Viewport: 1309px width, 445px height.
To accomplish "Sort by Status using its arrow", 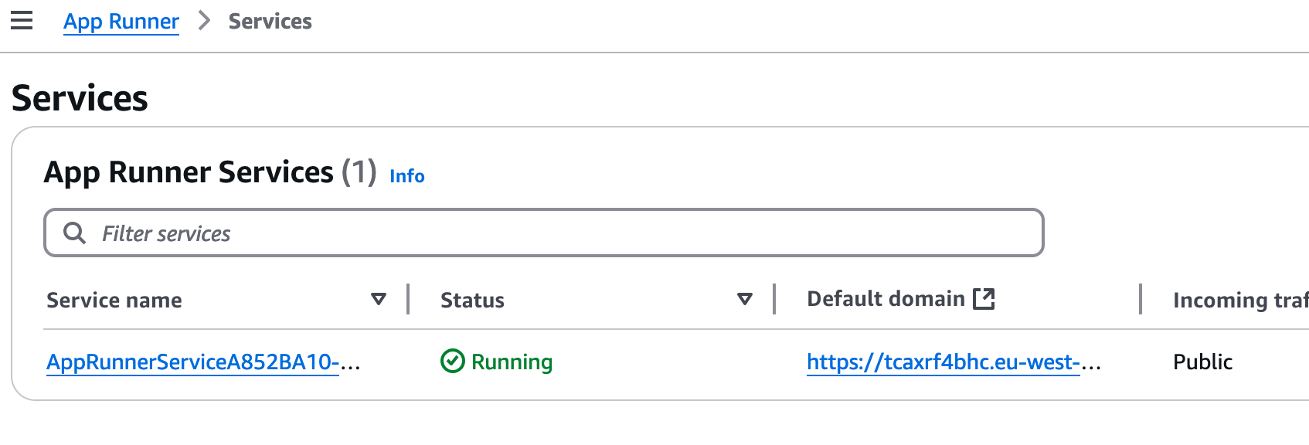I will point(744,299).
